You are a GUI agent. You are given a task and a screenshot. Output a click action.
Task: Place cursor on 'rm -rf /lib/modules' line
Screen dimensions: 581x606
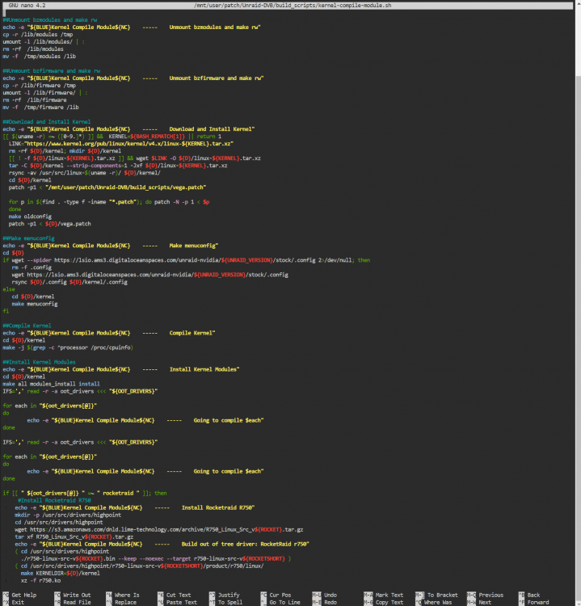tap(33, 49)
